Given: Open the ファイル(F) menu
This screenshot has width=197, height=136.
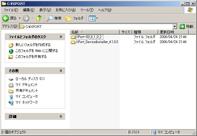Looking at the screenshot, I should click(11, 10).
